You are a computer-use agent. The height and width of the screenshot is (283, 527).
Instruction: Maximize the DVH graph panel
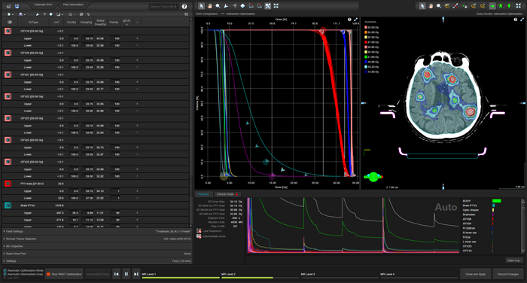[355, 20]
